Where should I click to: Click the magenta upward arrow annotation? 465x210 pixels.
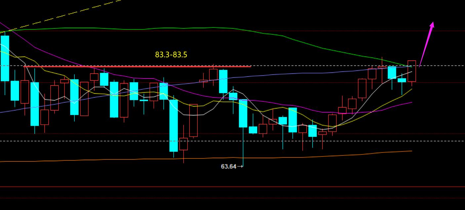426,45
